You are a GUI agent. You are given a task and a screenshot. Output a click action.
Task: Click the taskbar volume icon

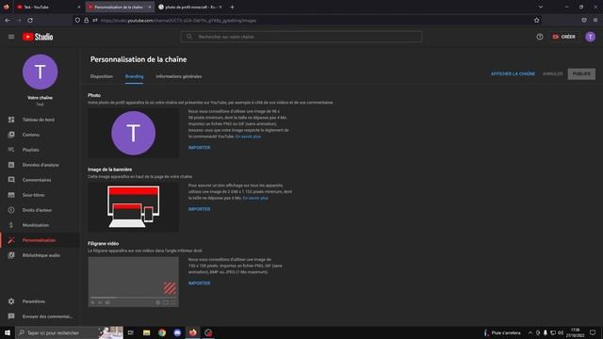[x=561, y=332]
